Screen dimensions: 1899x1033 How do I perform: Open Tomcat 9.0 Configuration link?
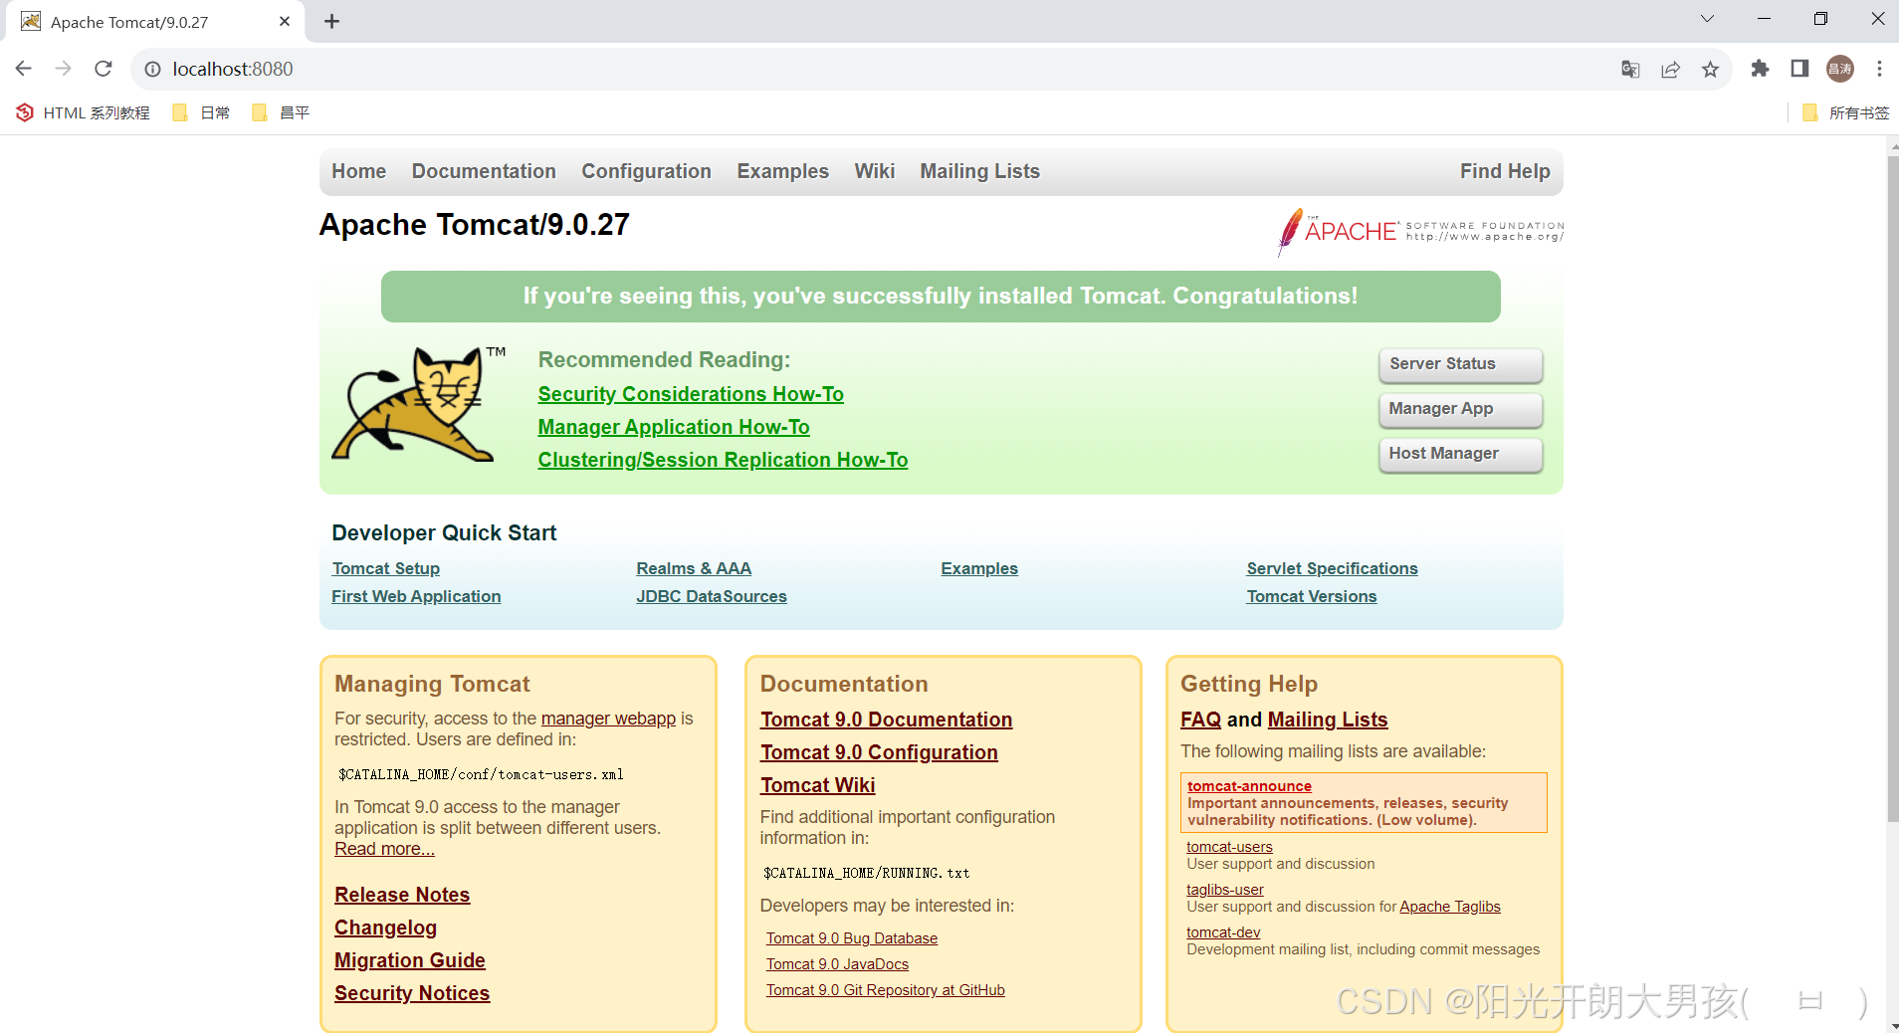(x=879, y=752)
